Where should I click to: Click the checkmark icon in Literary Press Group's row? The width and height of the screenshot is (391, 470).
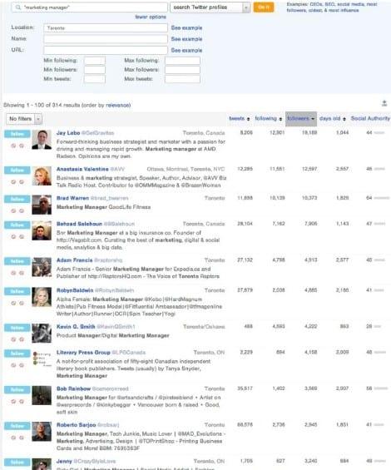(x=13, y=365)
